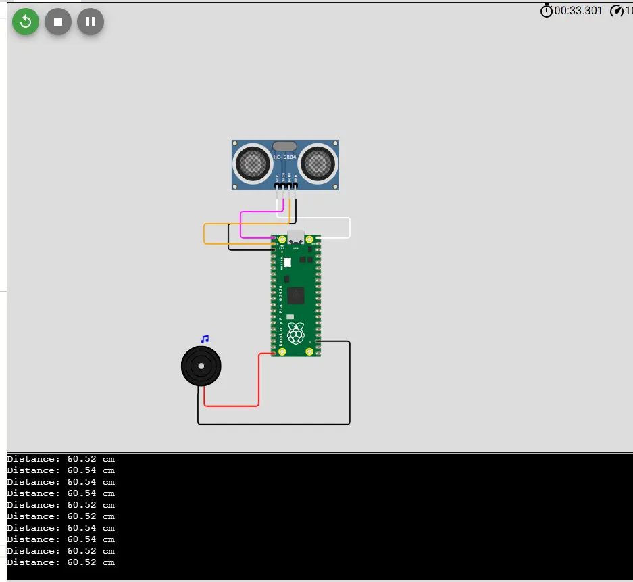
Task: Click the elapsed time 00:33.301 readout
Action: tap(578, 11)
